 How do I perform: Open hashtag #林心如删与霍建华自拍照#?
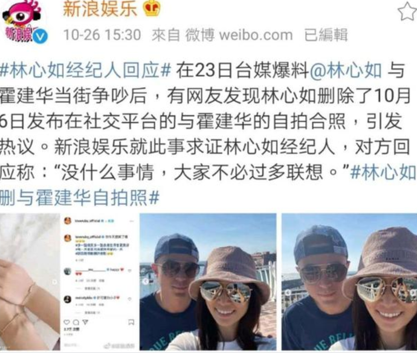[x=208, y=185]
